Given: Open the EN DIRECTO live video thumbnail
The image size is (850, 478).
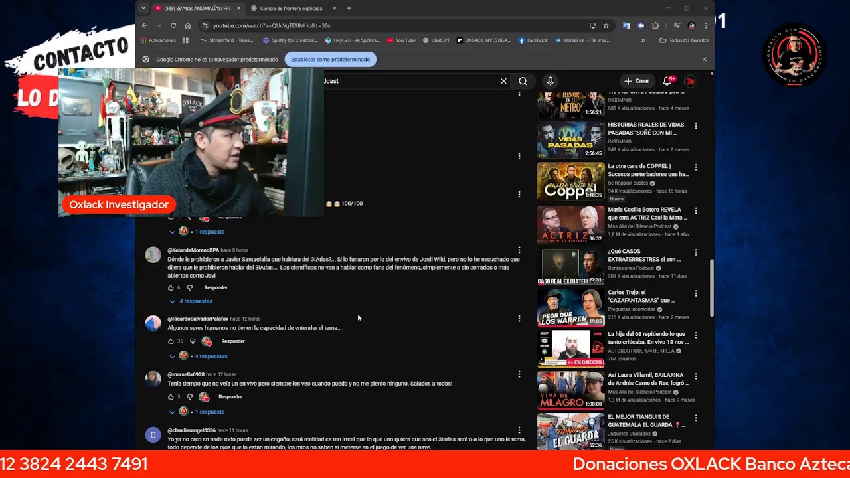Looking at the screenshot, I should pyautogui.click(x=570, y=349).
